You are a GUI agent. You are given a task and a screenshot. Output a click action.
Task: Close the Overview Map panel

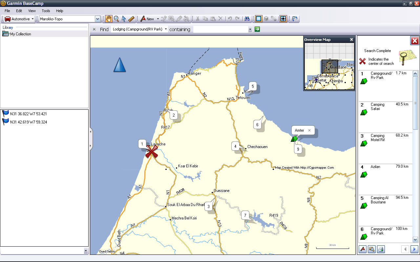click(351, 40)
